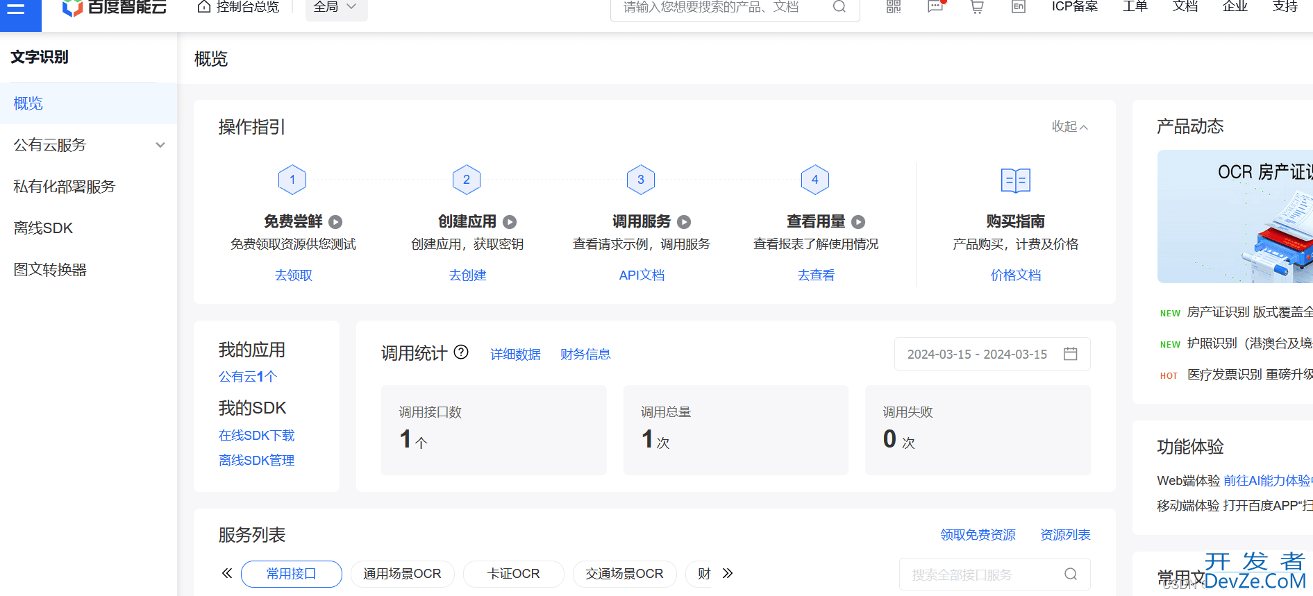The width and height of the screenshot is (1313, 596).
Task: Open the date range picker field
Action: [992, 354]
